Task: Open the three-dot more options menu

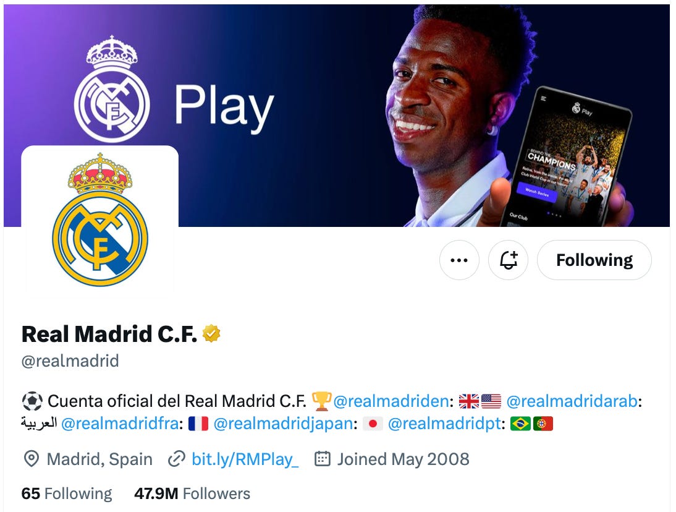Action: pos(458,260)
